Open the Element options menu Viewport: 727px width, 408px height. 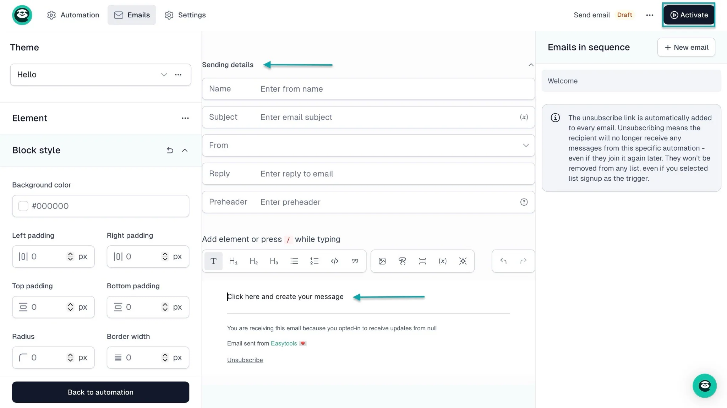(185, 118)
